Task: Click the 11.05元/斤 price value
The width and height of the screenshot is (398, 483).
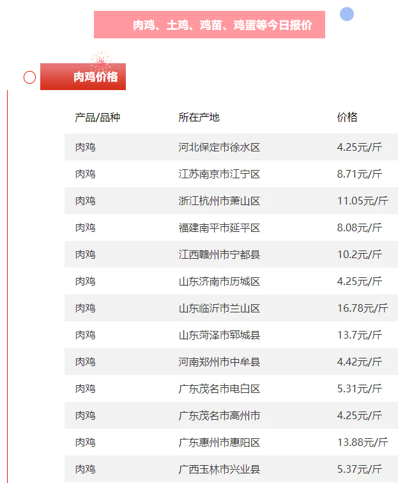Action: pyautogui.click(x=362, y=201)
